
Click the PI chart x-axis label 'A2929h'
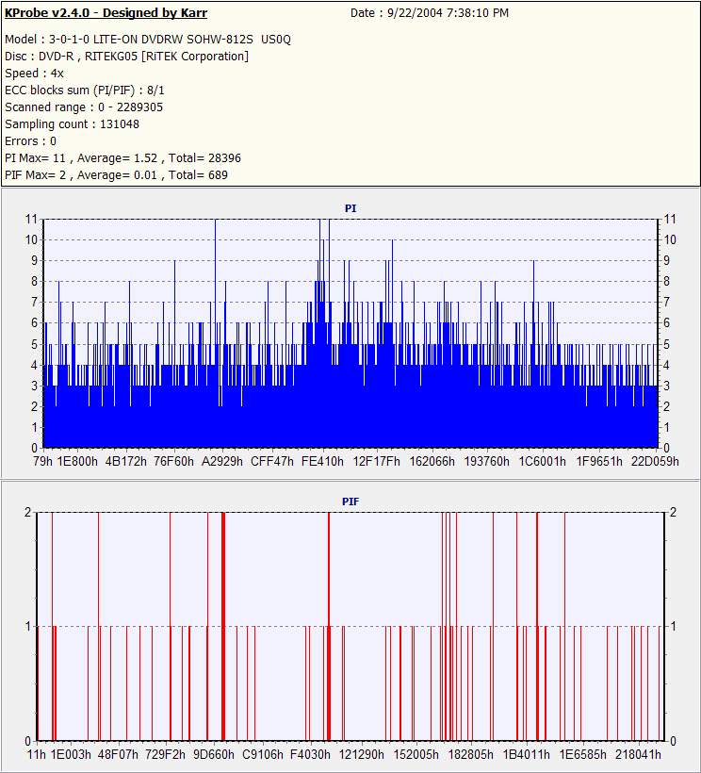(x=222, y=461)
